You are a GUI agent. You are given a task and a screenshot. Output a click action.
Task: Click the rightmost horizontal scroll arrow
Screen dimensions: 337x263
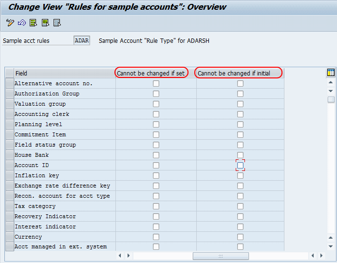pos(321,256)
